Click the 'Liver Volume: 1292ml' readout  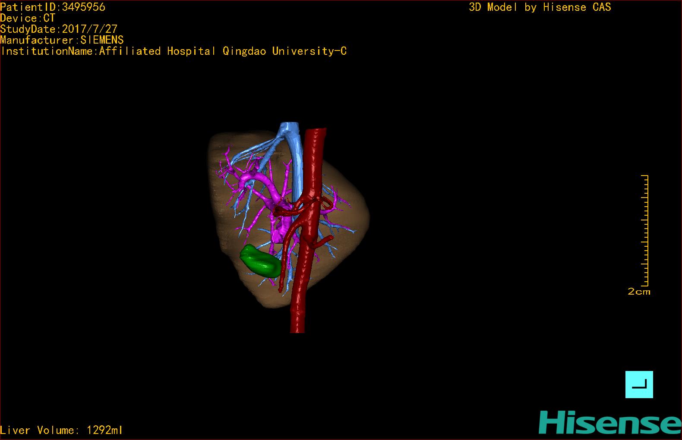61,430
